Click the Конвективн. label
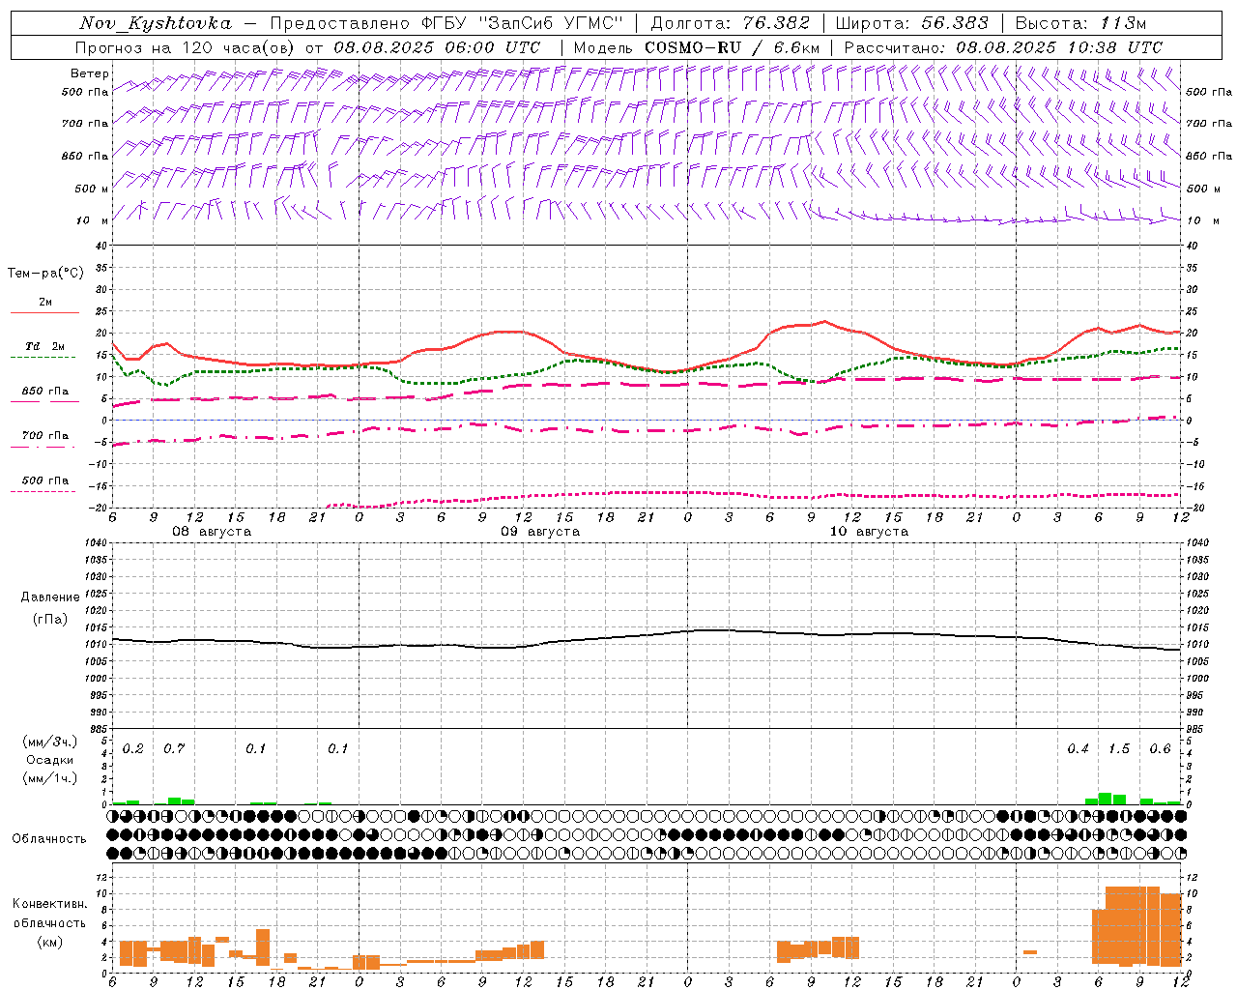The height and width of the screenshot is (990, 1237). point(50,904)
